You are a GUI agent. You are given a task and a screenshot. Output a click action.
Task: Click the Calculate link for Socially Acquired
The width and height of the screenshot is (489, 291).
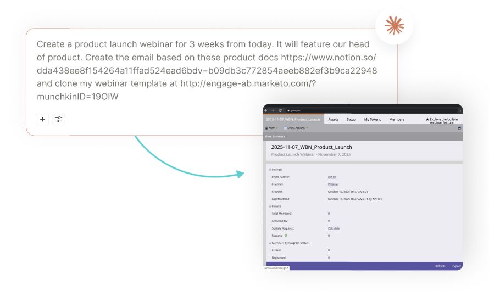[334, 228]
